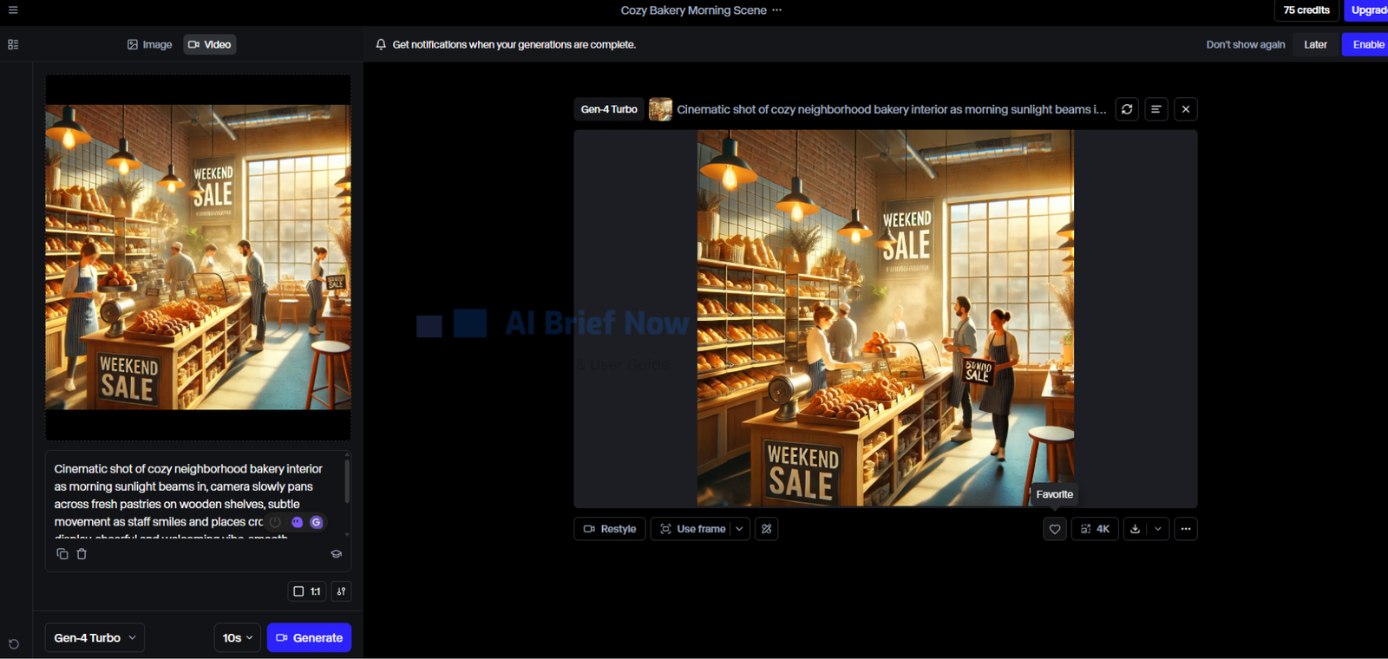Viewport: 1388px width, 659px height.
Task: Switch to the Image tab
Action: 150,44
